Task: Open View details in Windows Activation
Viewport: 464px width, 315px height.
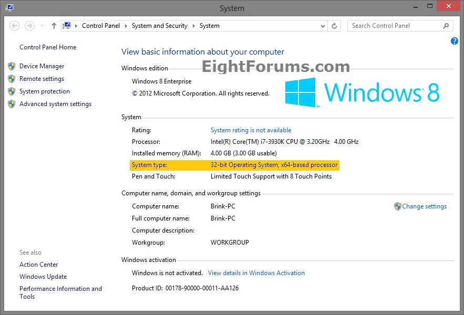Action: pos(256,272)
